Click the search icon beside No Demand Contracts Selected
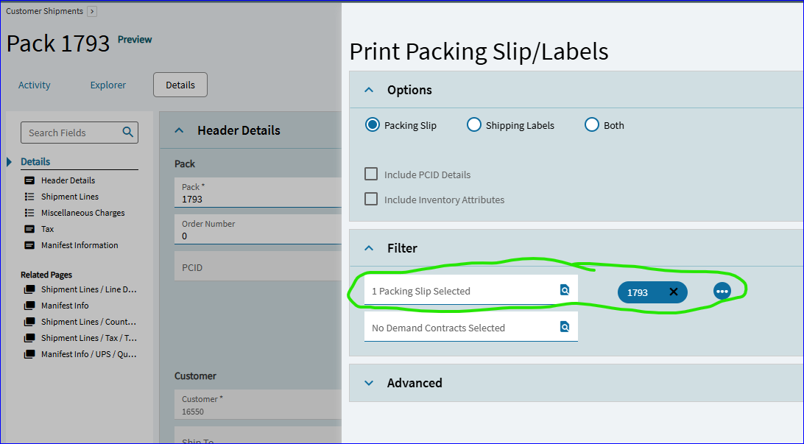The image size is (804, 444). click(x=565, y=326)
